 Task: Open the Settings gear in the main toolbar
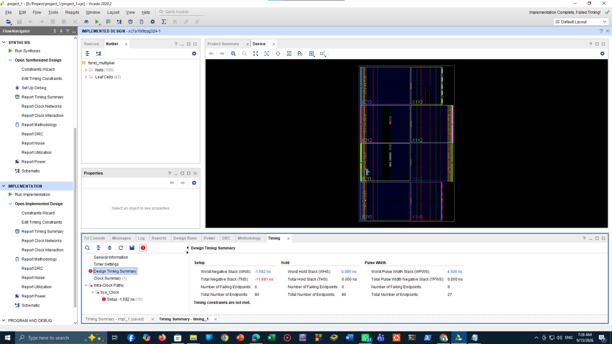pos(153,22)
